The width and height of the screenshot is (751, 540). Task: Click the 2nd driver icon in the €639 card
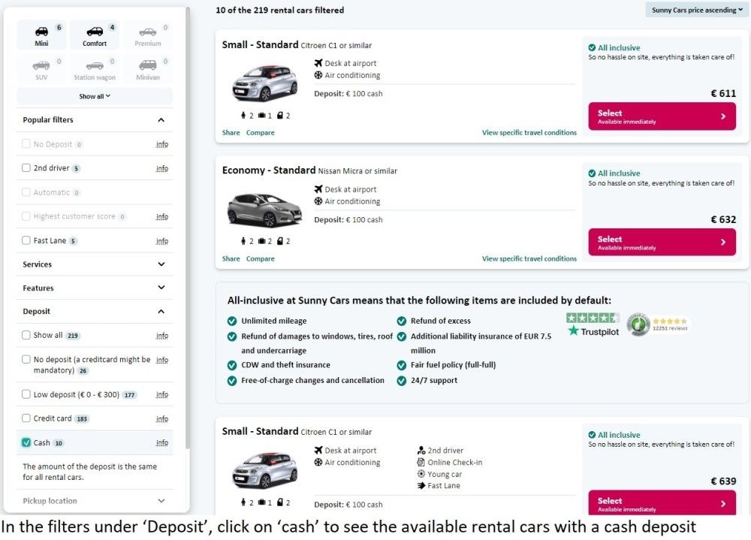(x=421, y=451)
